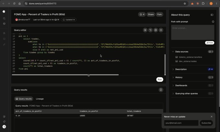
Task: Open the Dune logo home icon
Action: tap(4, 12)
